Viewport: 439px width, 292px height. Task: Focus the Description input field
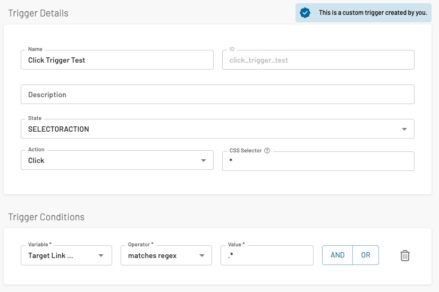(x=217, y=95)
